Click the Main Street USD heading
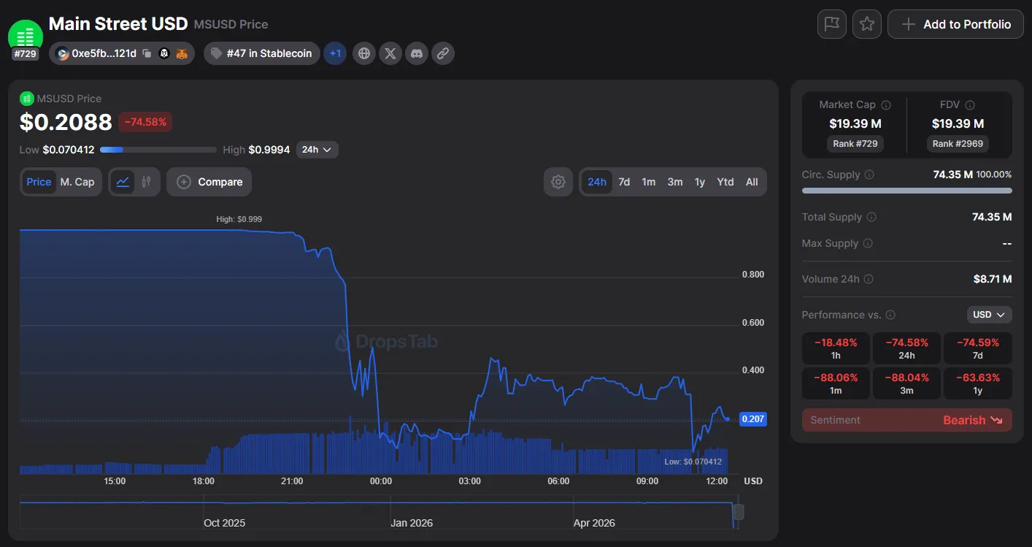This screenshot has width=1032, height=547. (118, 23)
